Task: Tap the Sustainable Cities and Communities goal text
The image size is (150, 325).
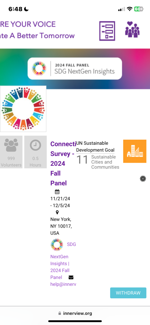Action: click(105, 162)
